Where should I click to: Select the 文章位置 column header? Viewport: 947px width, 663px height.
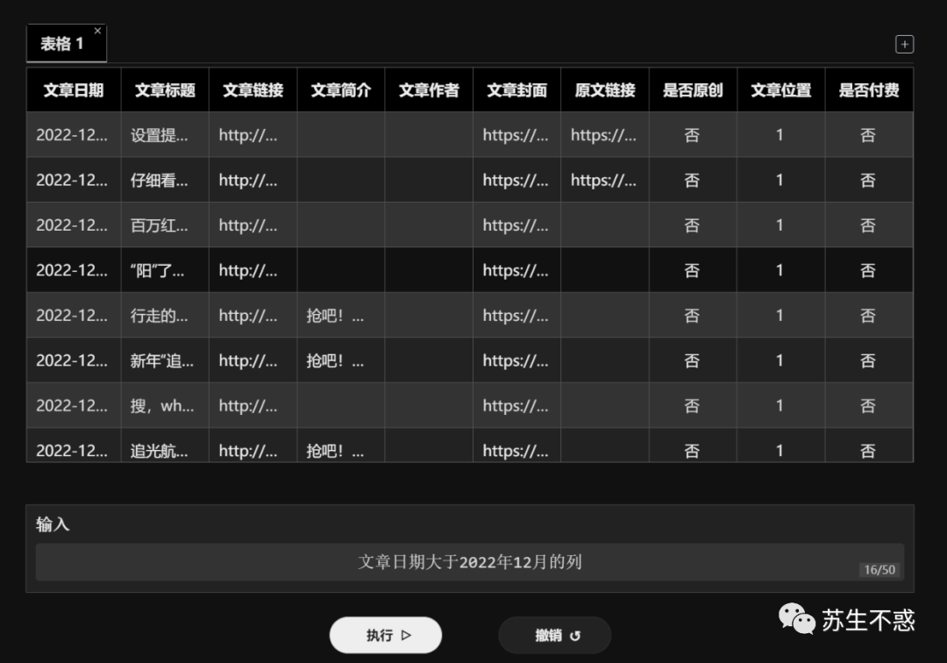click(x=780, y=89)
